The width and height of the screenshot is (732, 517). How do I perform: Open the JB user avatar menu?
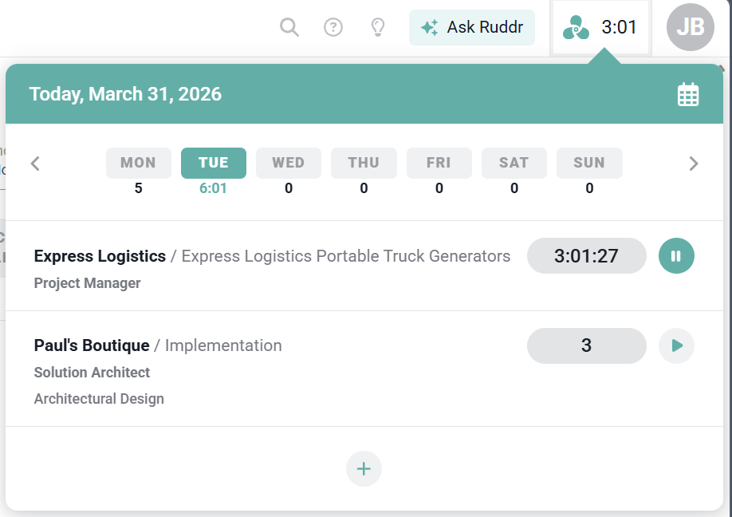[690, 28]
